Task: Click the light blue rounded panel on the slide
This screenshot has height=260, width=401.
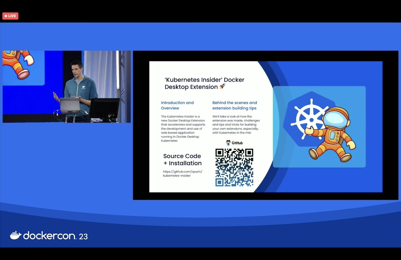Action: (x=319, y=127)
